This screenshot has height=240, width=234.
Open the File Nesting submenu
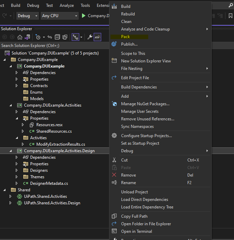coord(160,69)
